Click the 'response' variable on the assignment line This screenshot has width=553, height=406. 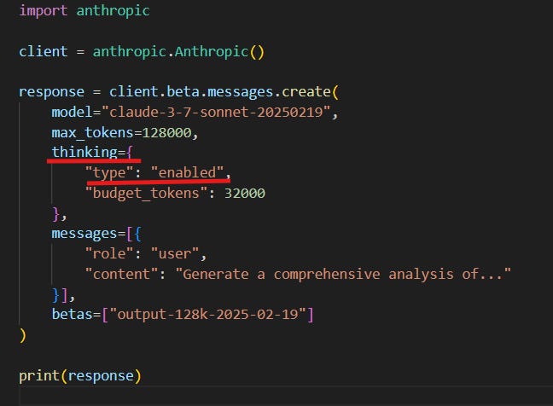51,92
